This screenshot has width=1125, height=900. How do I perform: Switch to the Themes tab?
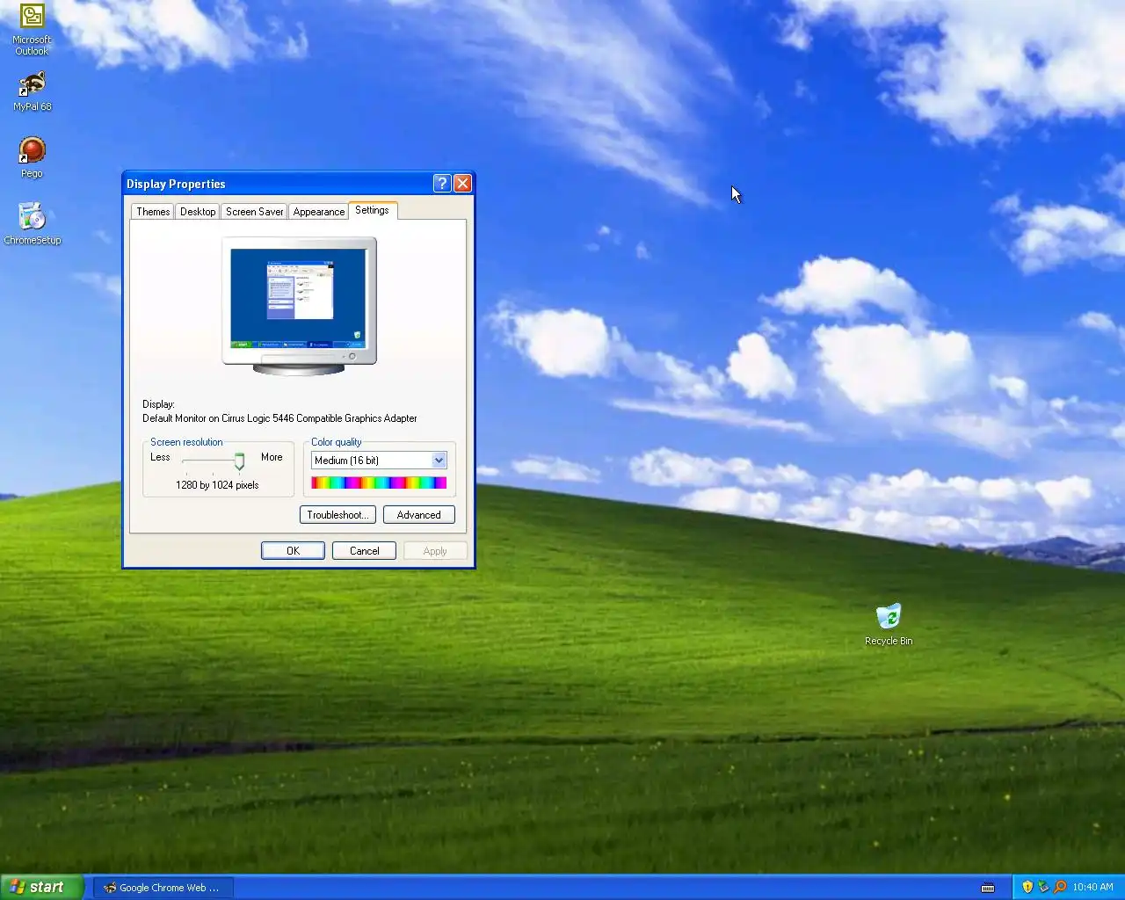[x=153, y=212]
